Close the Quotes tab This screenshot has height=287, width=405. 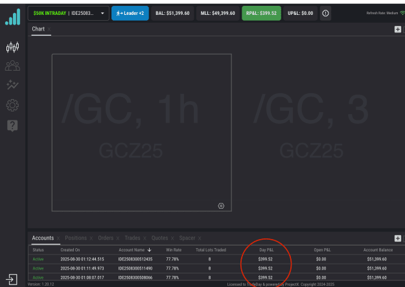pyautogui.click(x=172, y=238)
